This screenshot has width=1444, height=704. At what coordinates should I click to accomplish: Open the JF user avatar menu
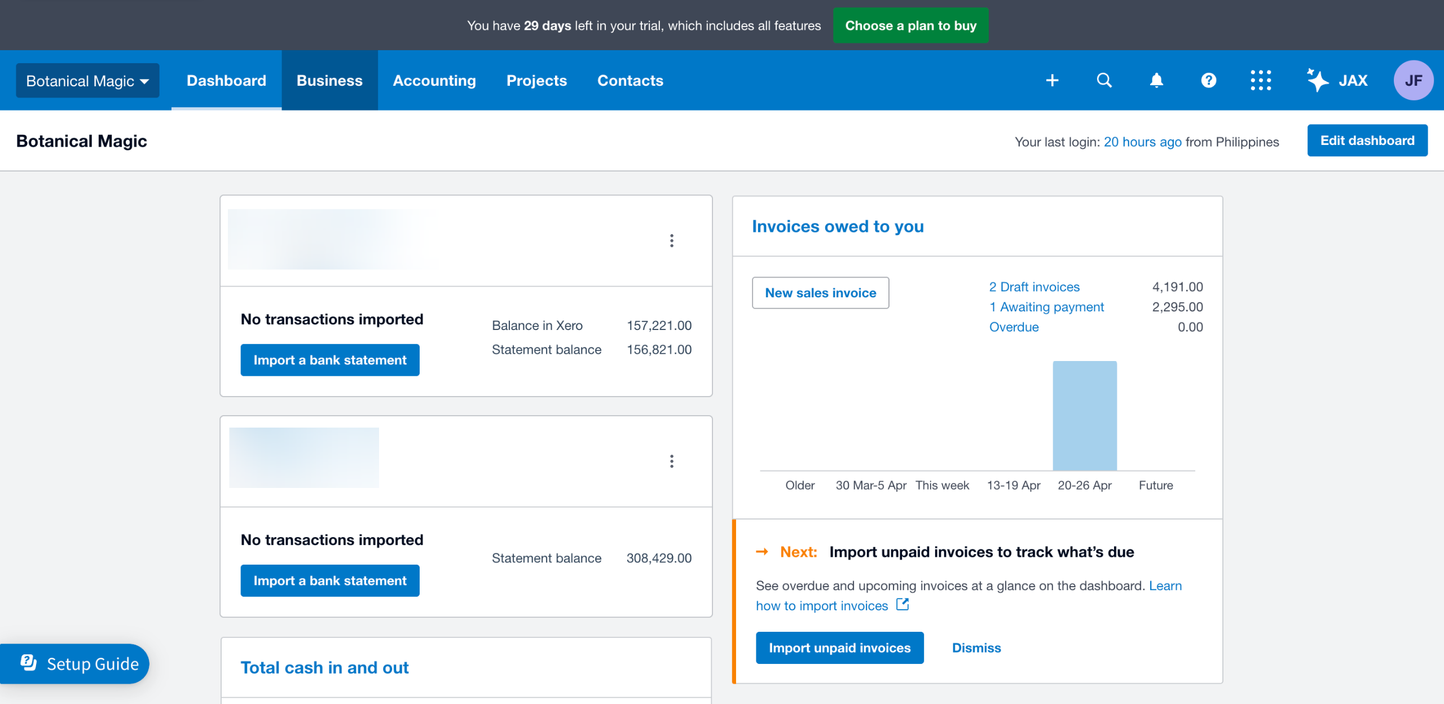pyautogui.click(x=1413, y=81)
